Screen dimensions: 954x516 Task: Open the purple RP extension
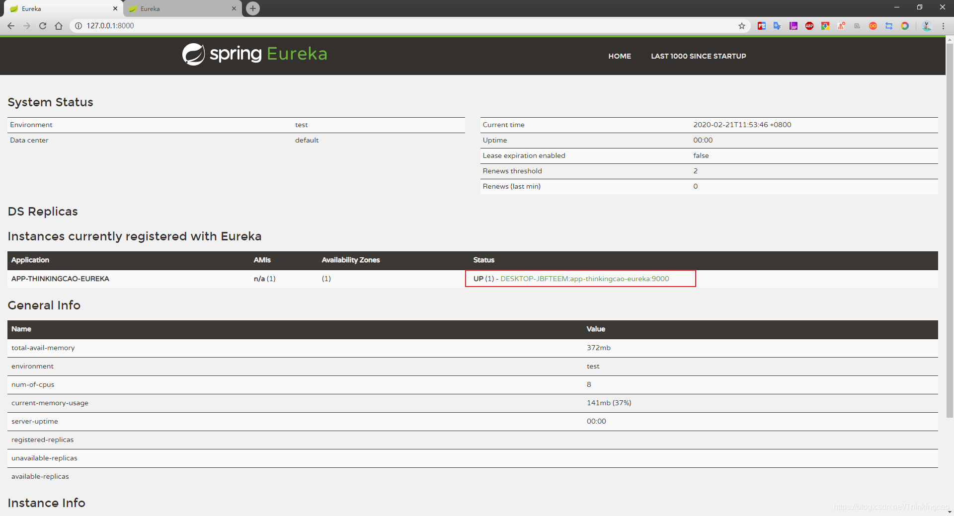(x=794, y=26)
